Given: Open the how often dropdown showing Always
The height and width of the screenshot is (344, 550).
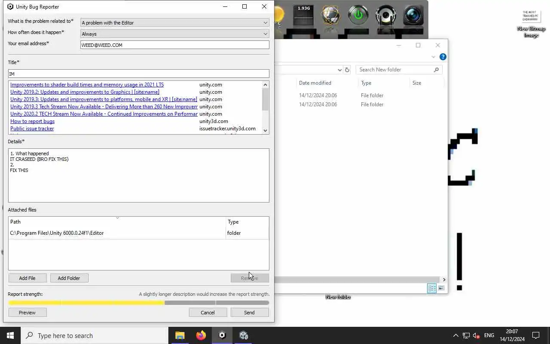Looking at the screenshot, I should (174, 34).
